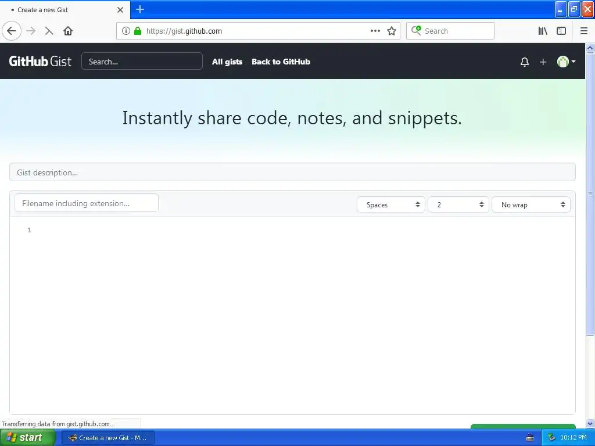Viewport: 595px width, 446px height.
Task: Close the Create a new Gist tab
Action: pyautogui.click(x=120, y=10)
